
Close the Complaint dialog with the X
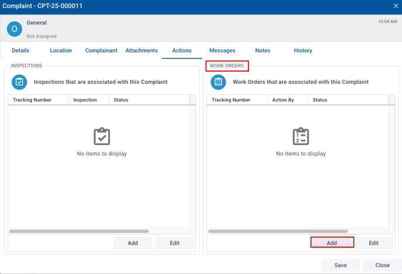[395, 6]
